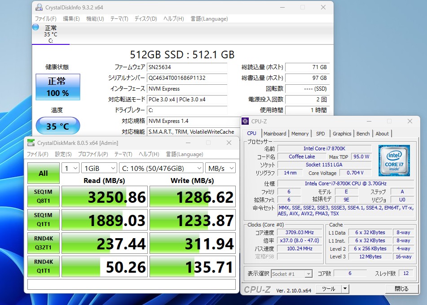427x305 pixels.
Task: Click the SEQ1M Q1T1 read result 1889.03
Action: 105,220
